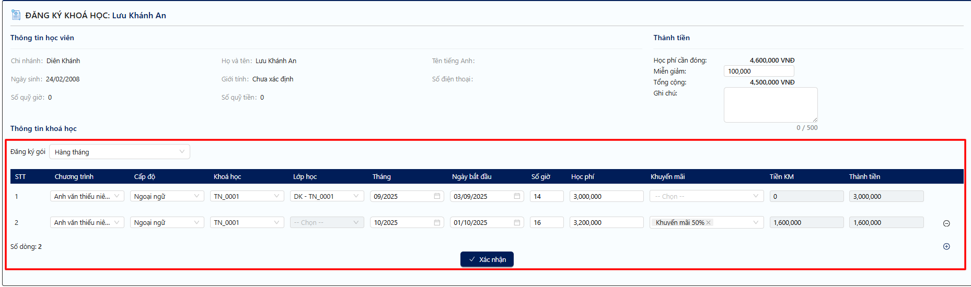This screenshot has width=971, height=287.
Task: Click the course registration form icon in header
Action: click(x=16, y=15)
